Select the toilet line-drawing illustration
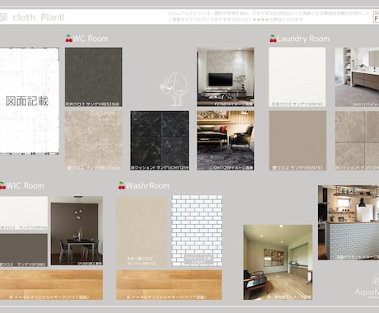Viewport: 379px width, 313px height. pyautogui.click(x=174, y=89)
